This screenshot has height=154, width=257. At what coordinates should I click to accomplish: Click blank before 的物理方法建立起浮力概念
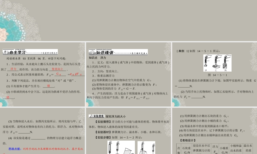pyautogui.click(x=38, y=138)
